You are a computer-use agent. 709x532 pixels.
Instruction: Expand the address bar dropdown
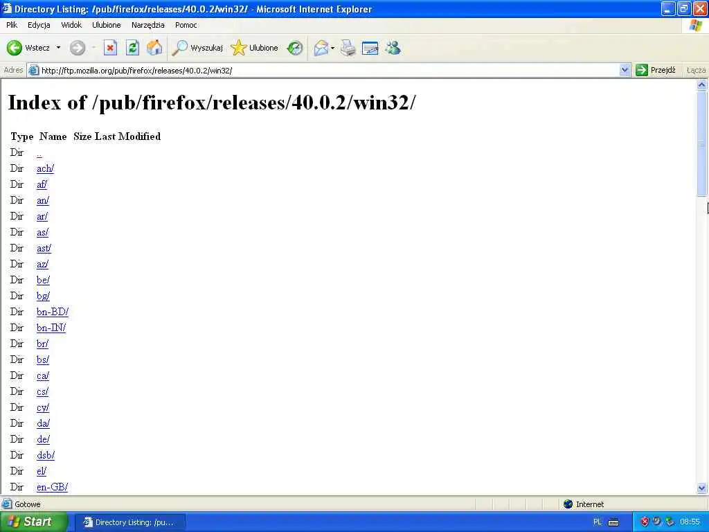625,70
